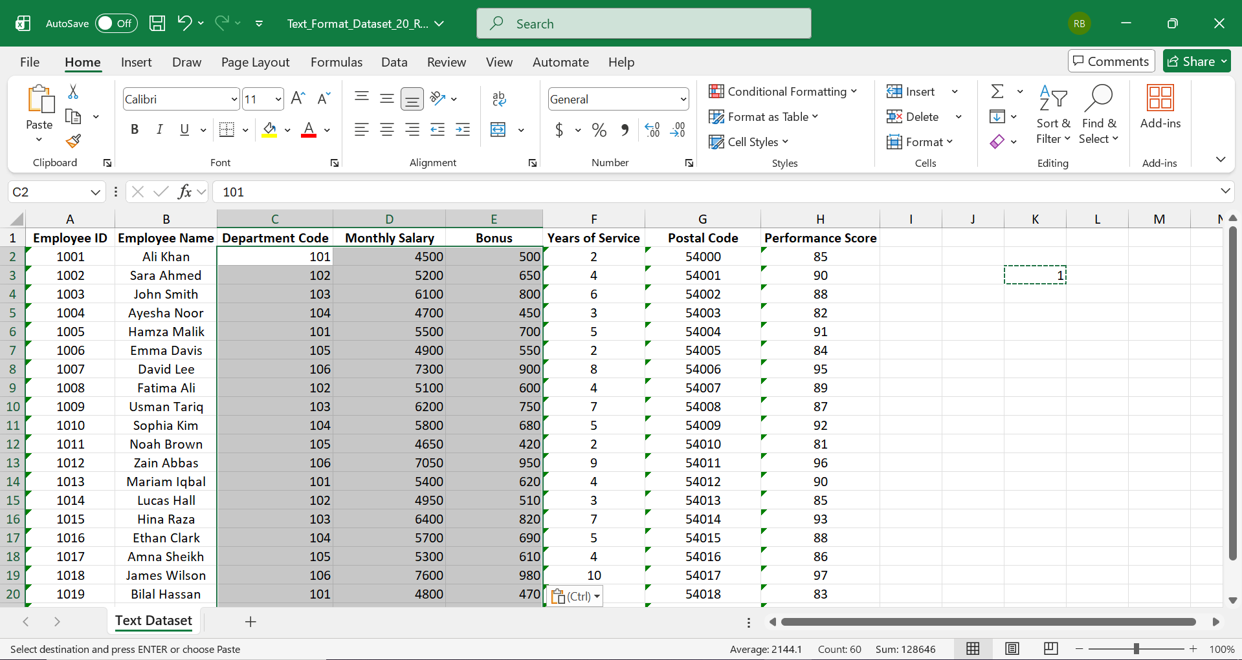Open Sort & Filter options
The image size is (1242, 660).
pyautogui.click(x=1053, y=114)
